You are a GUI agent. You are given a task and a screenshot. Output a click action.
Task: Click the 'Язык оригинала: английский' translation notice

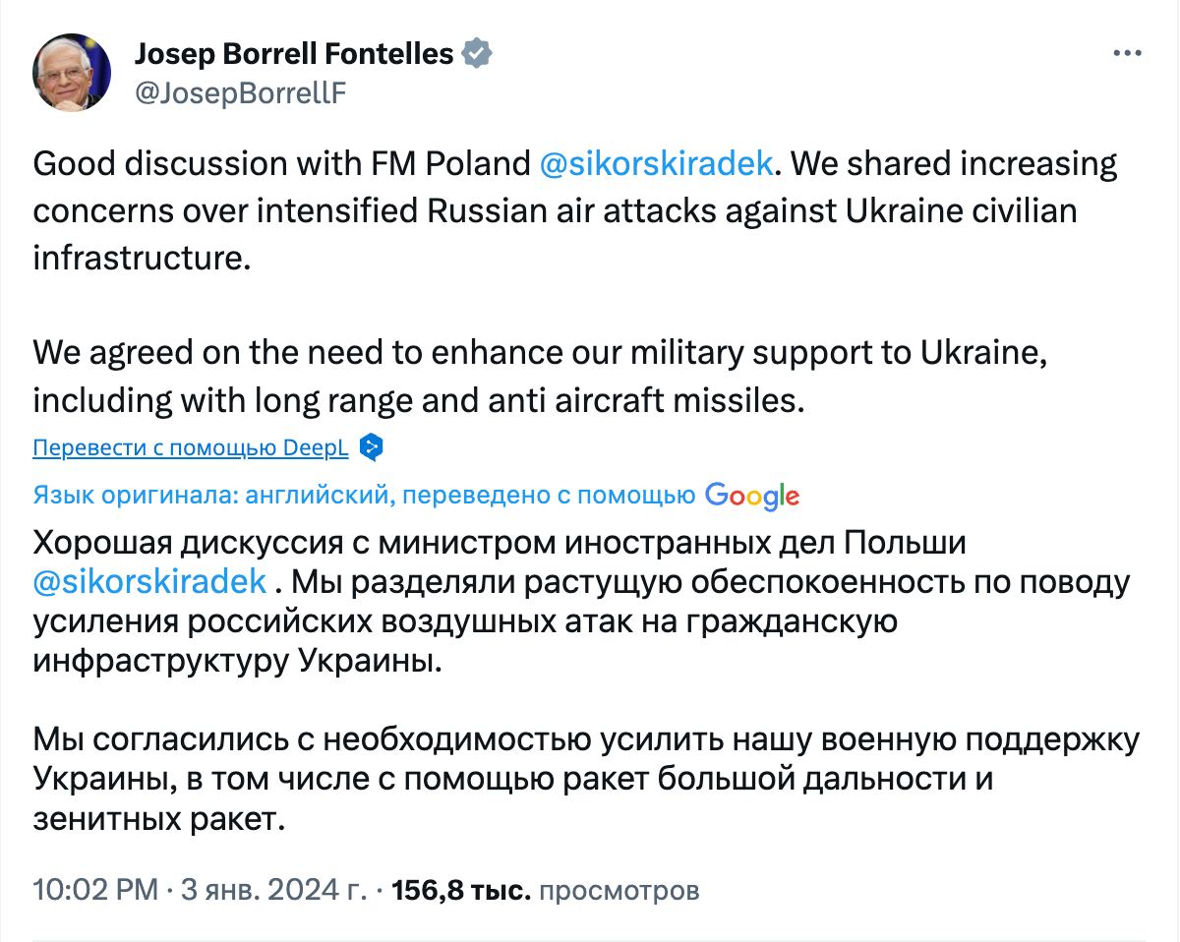[x=364, y=496]
